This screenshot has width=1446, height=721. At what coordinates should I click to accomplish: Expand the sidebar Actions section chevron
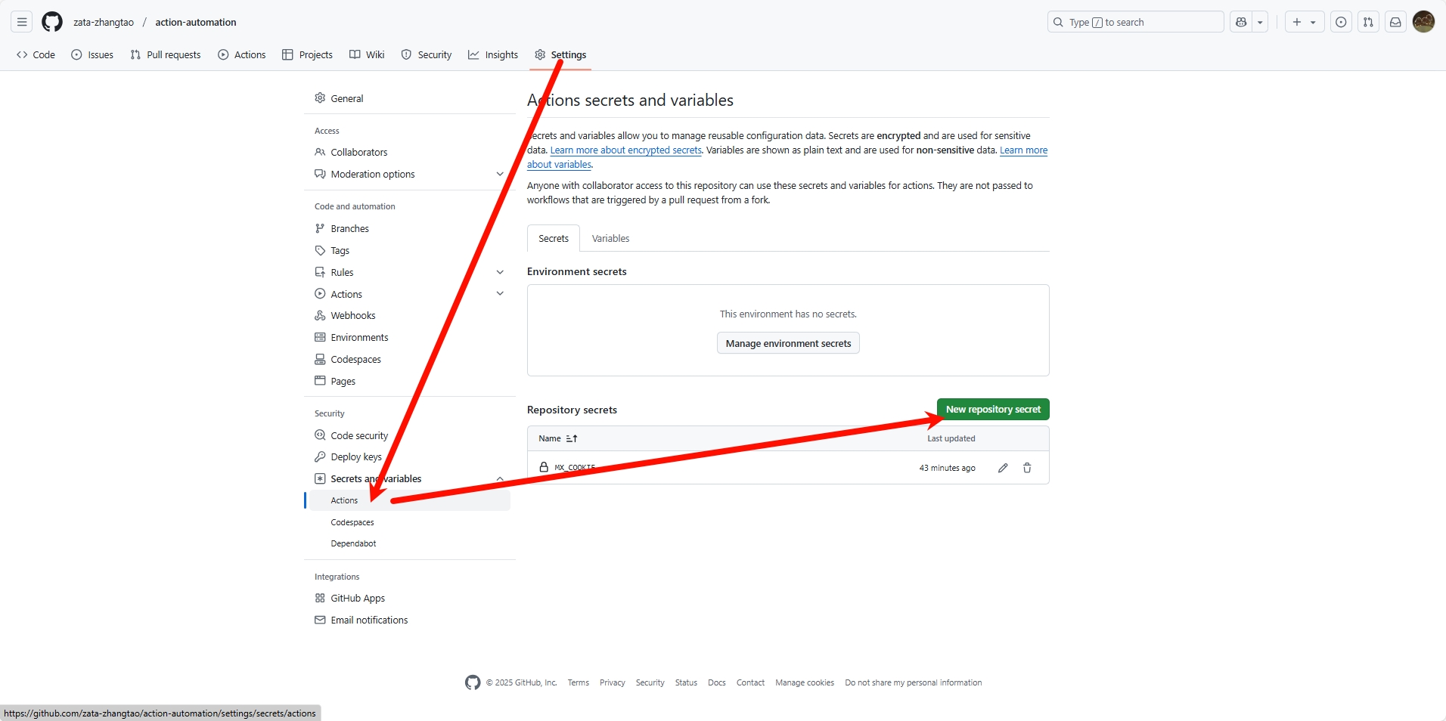500,293
